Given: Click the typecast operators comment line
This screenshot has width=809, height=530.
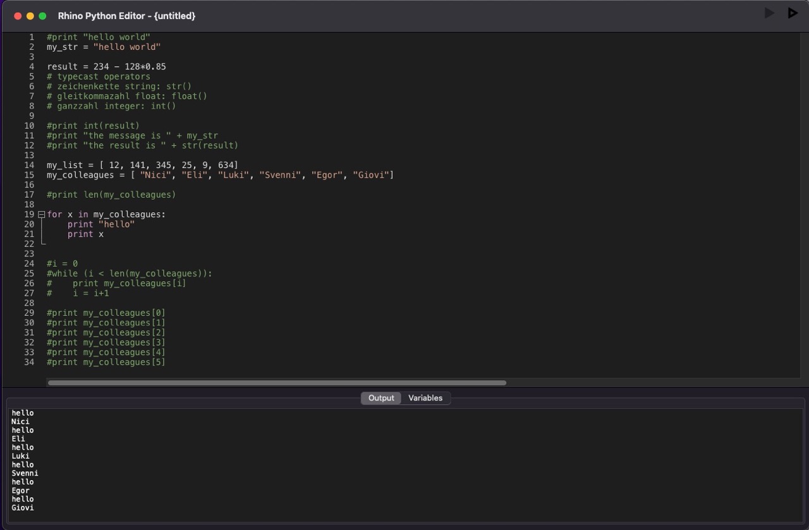Looking at the screenshot, I should click(x=98, y=76).
